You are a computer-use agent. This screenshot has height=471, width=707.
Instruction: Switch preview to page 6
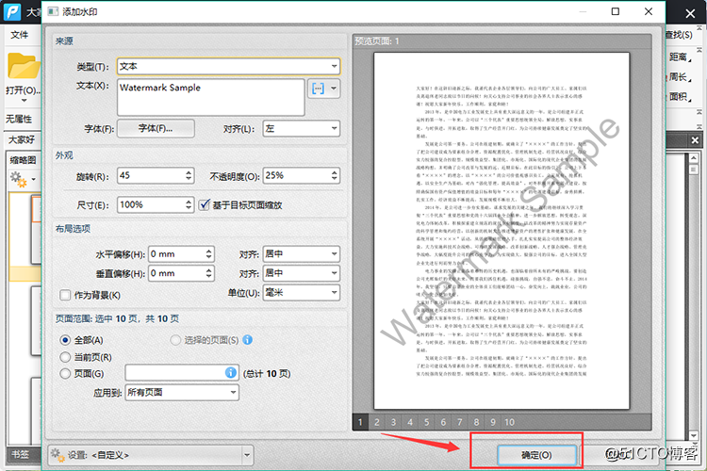443,422
